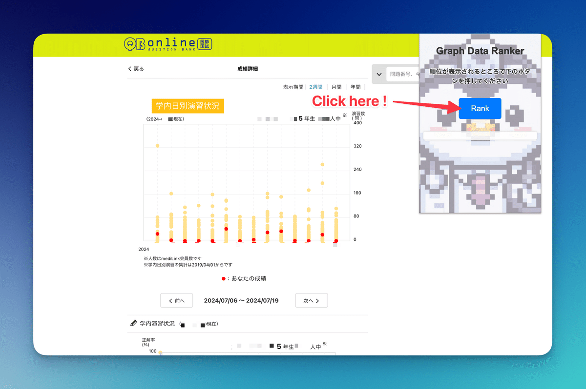Click the date range 2024/07/06 〜 2024/07/19

(241, 301)
